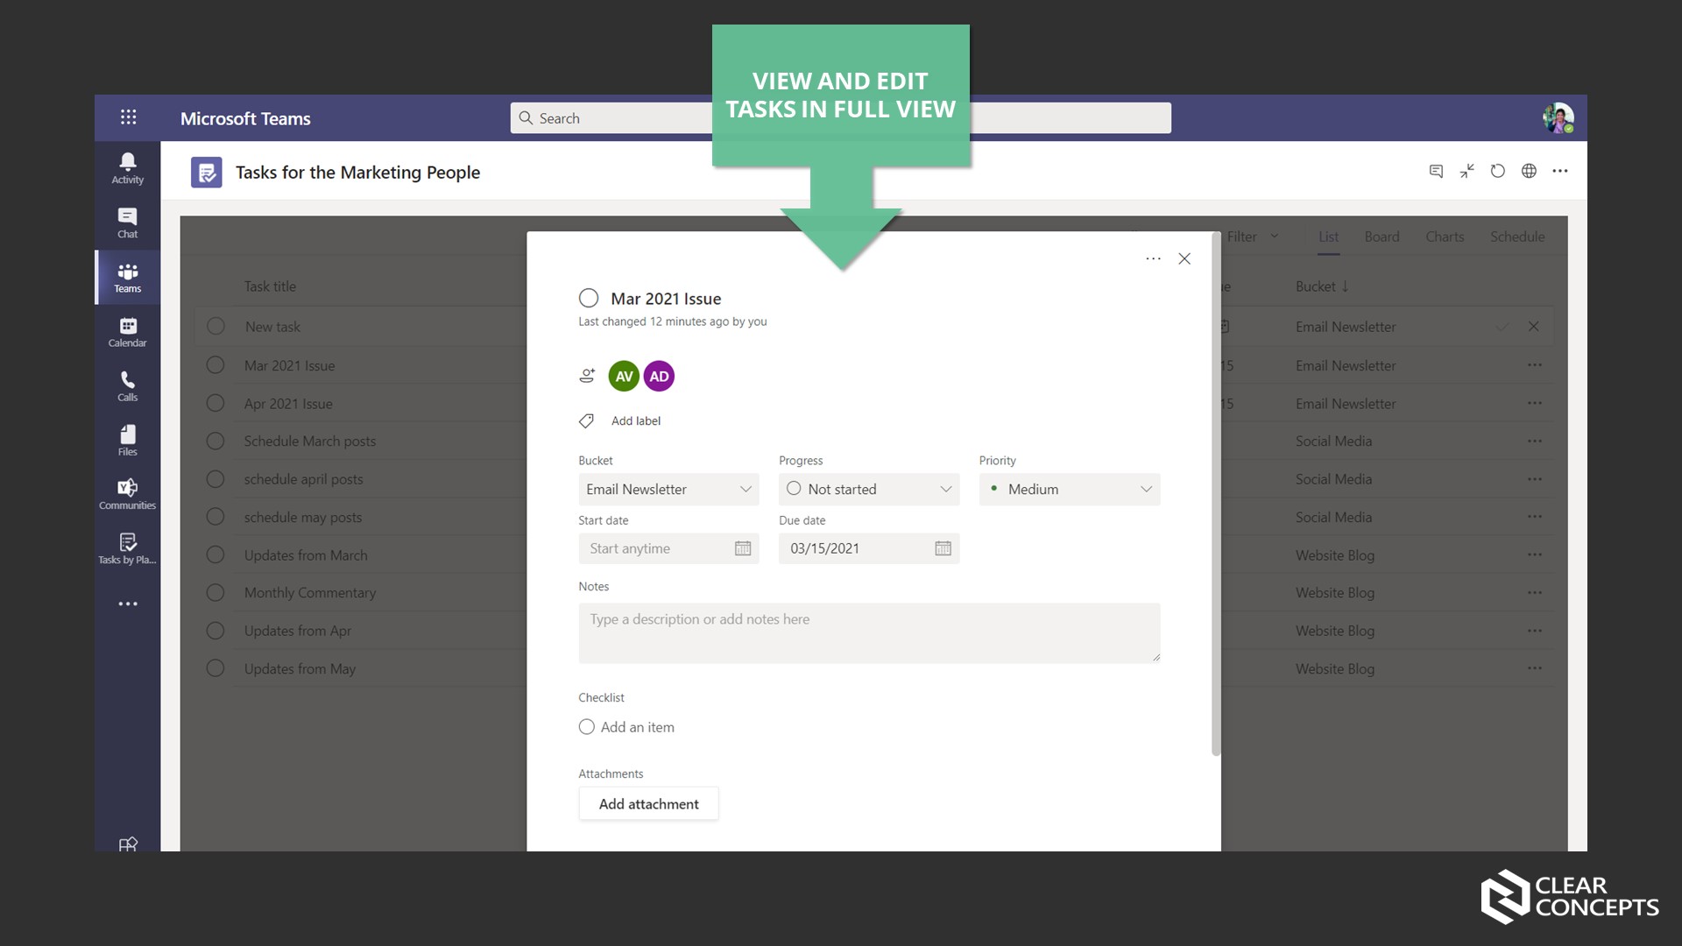Open options for Updates from May row

(x=1535, y=668)
